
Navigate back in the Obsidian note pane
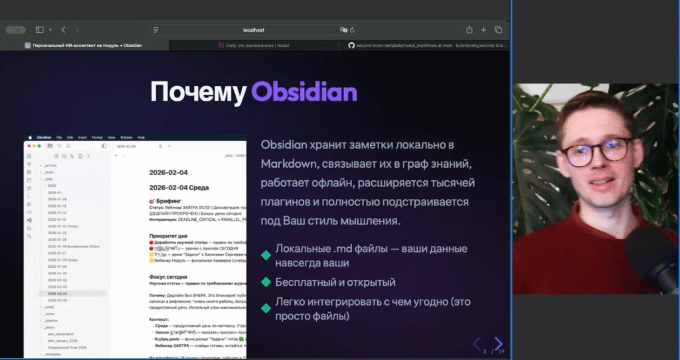coord(117,156)
